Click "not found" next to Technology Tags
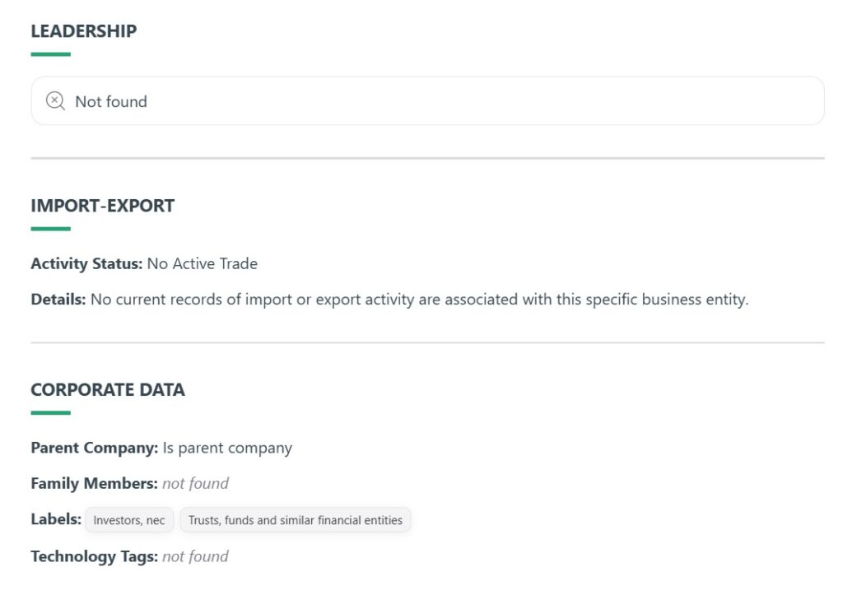This screenshot has height=595, width=843. point(195,557)
